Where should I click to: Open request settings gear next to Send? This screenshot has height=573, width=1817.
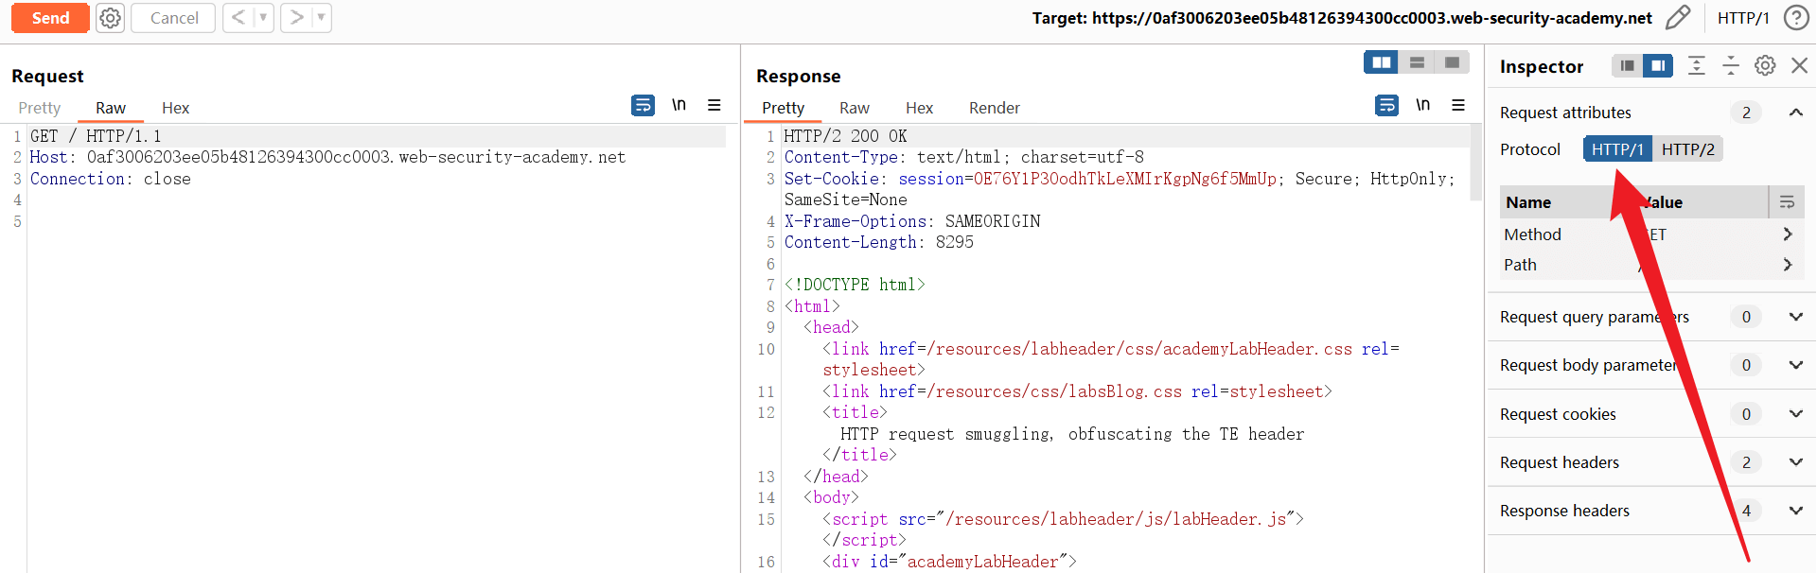point(111,18)
